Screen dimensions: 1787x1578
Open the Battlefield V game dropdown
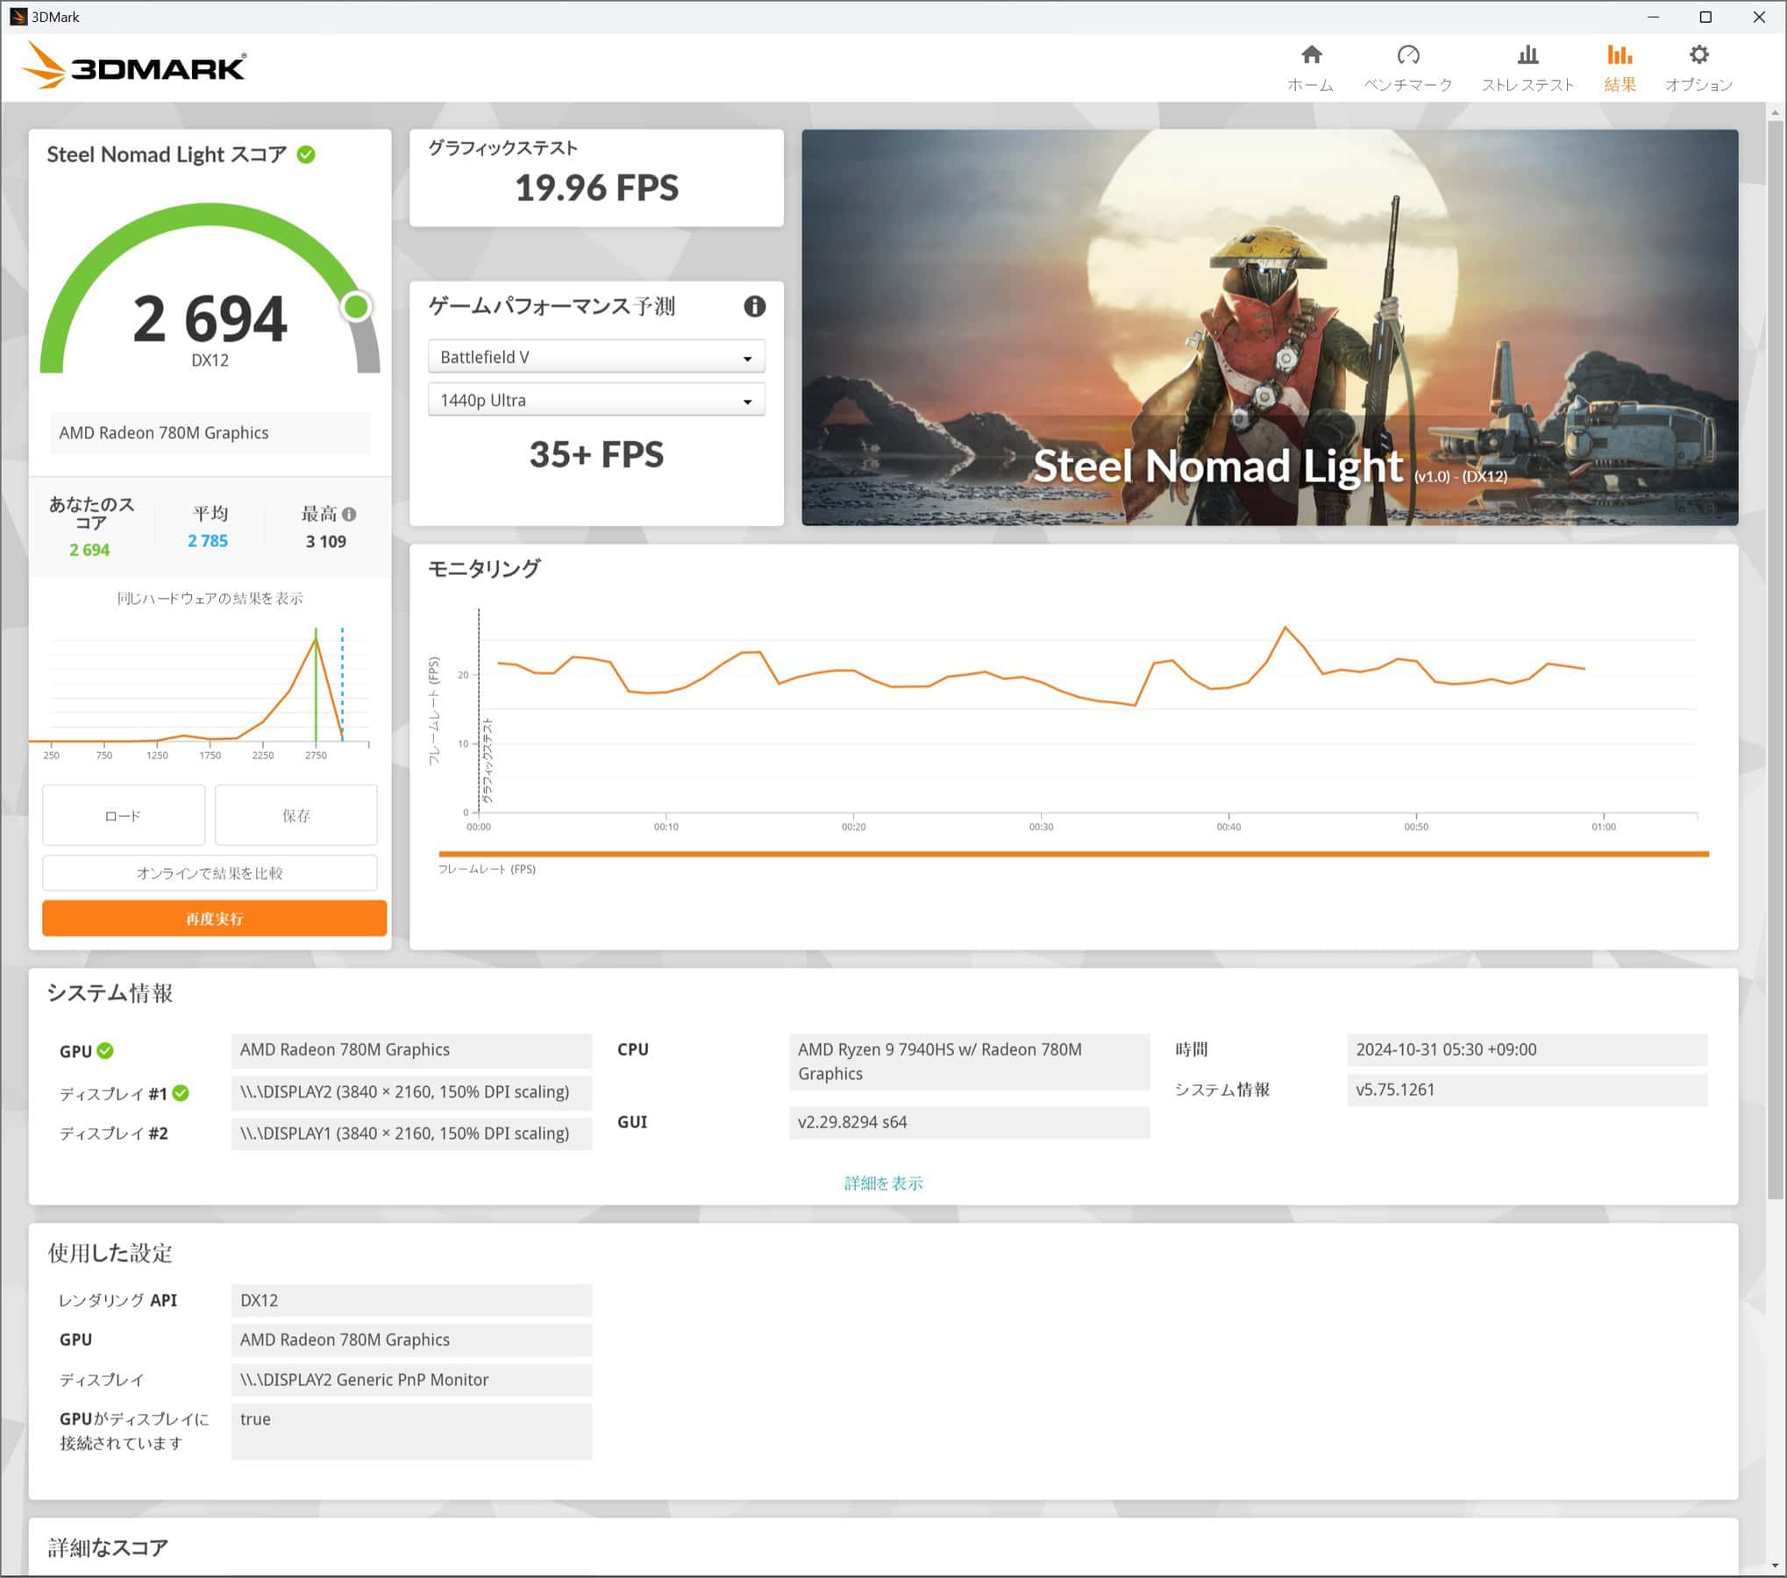pyautogui.click(x=596, y=357)
